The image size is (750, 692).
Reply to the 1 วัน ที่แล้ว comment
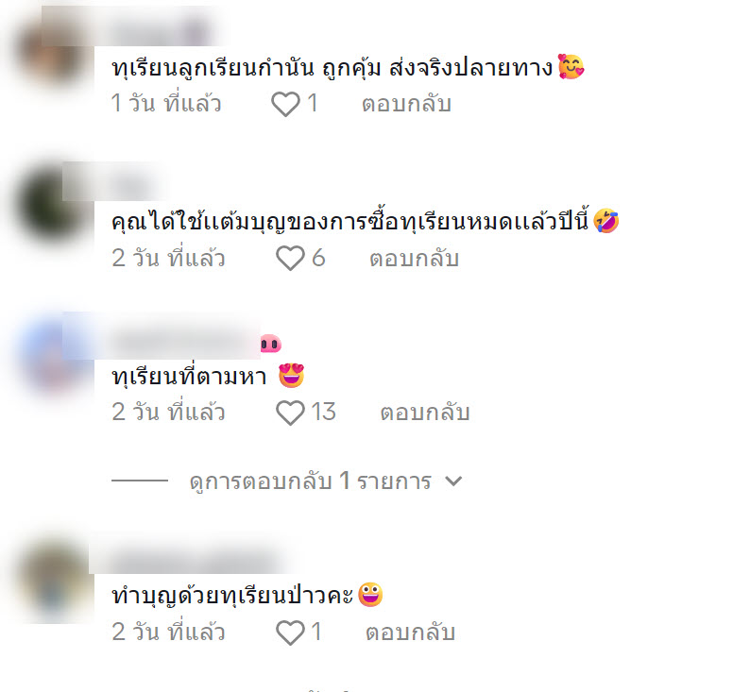(406, 104)
